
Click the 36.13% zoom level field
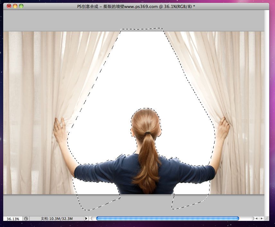point(13,219)
